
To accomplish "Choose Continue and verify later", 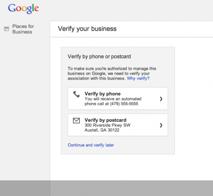I will (x=91, y=145).
